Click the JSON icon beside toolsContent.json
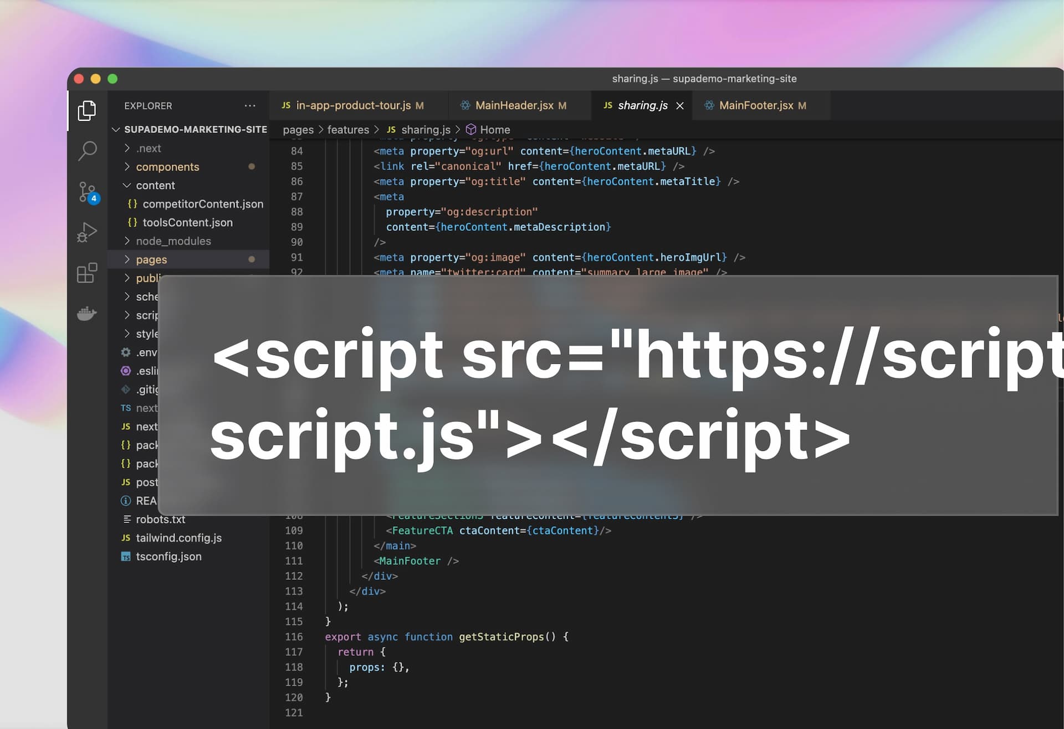Screen dimensions: 1064x729 (x=132, y=222)
